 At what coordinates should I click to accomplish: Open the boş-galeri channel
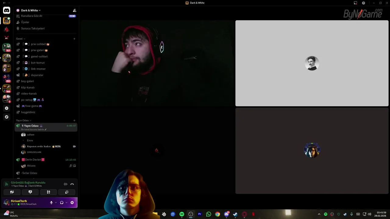(46, 81)
